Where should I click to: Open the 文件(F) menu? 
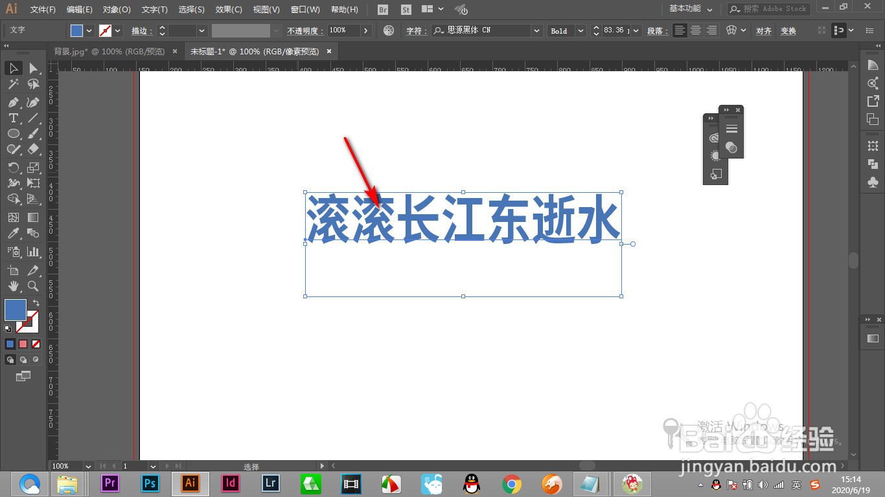point(43,10)
